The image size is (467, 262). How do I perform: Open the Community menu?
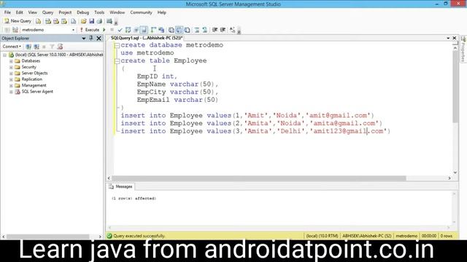[x=141, y=12]
